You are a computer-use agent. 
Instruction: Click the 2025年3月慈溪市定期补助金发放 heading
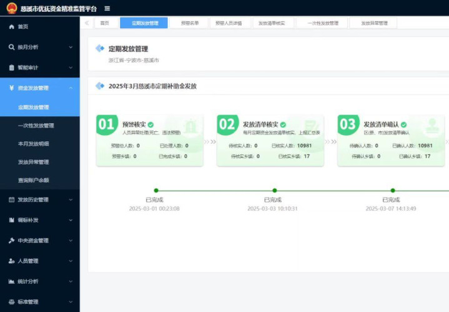tap(152, 86)
